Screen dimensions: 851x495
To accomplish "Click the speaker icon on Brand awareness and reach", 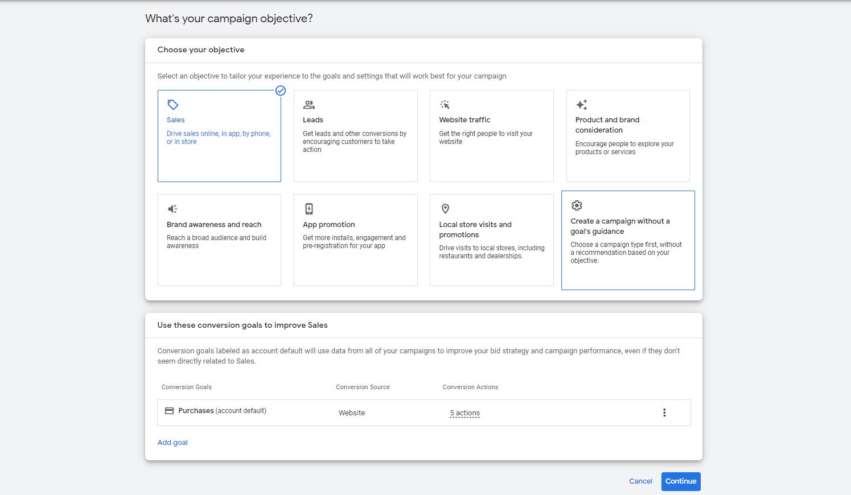I will tap(172, 209).
